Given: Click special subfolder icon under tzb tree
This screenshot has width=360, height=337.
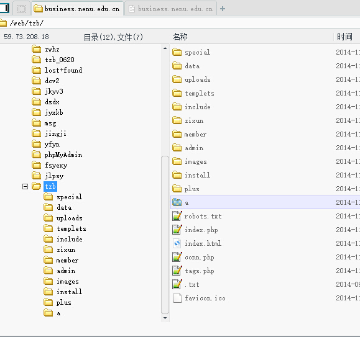Looking at the screenshot, I should (48, 197).
